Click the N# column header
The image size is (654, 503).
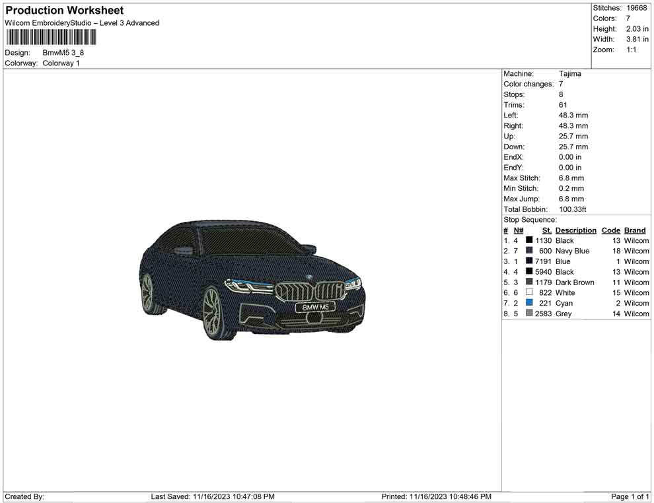519,230
